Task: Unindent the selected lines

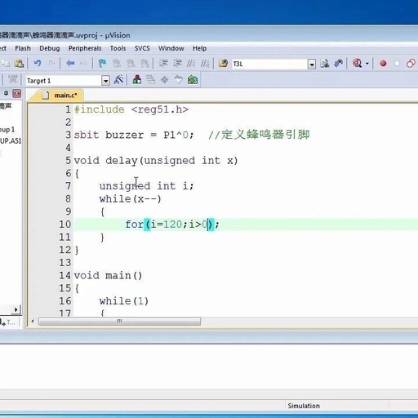Action: [177, 64]
